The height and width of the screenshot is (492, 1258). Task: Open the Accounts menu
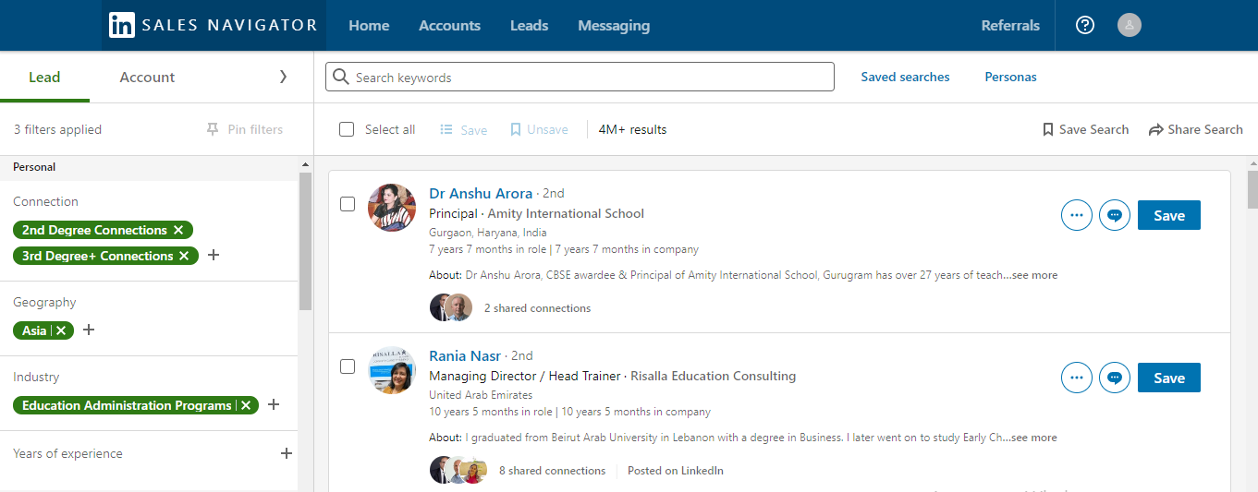click(x=449, y=26)
